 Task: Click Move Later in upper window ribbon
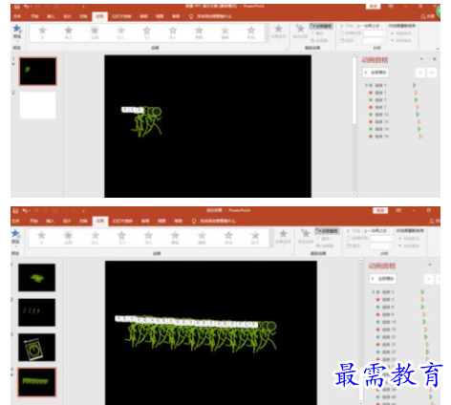click(x=401, y=40)
